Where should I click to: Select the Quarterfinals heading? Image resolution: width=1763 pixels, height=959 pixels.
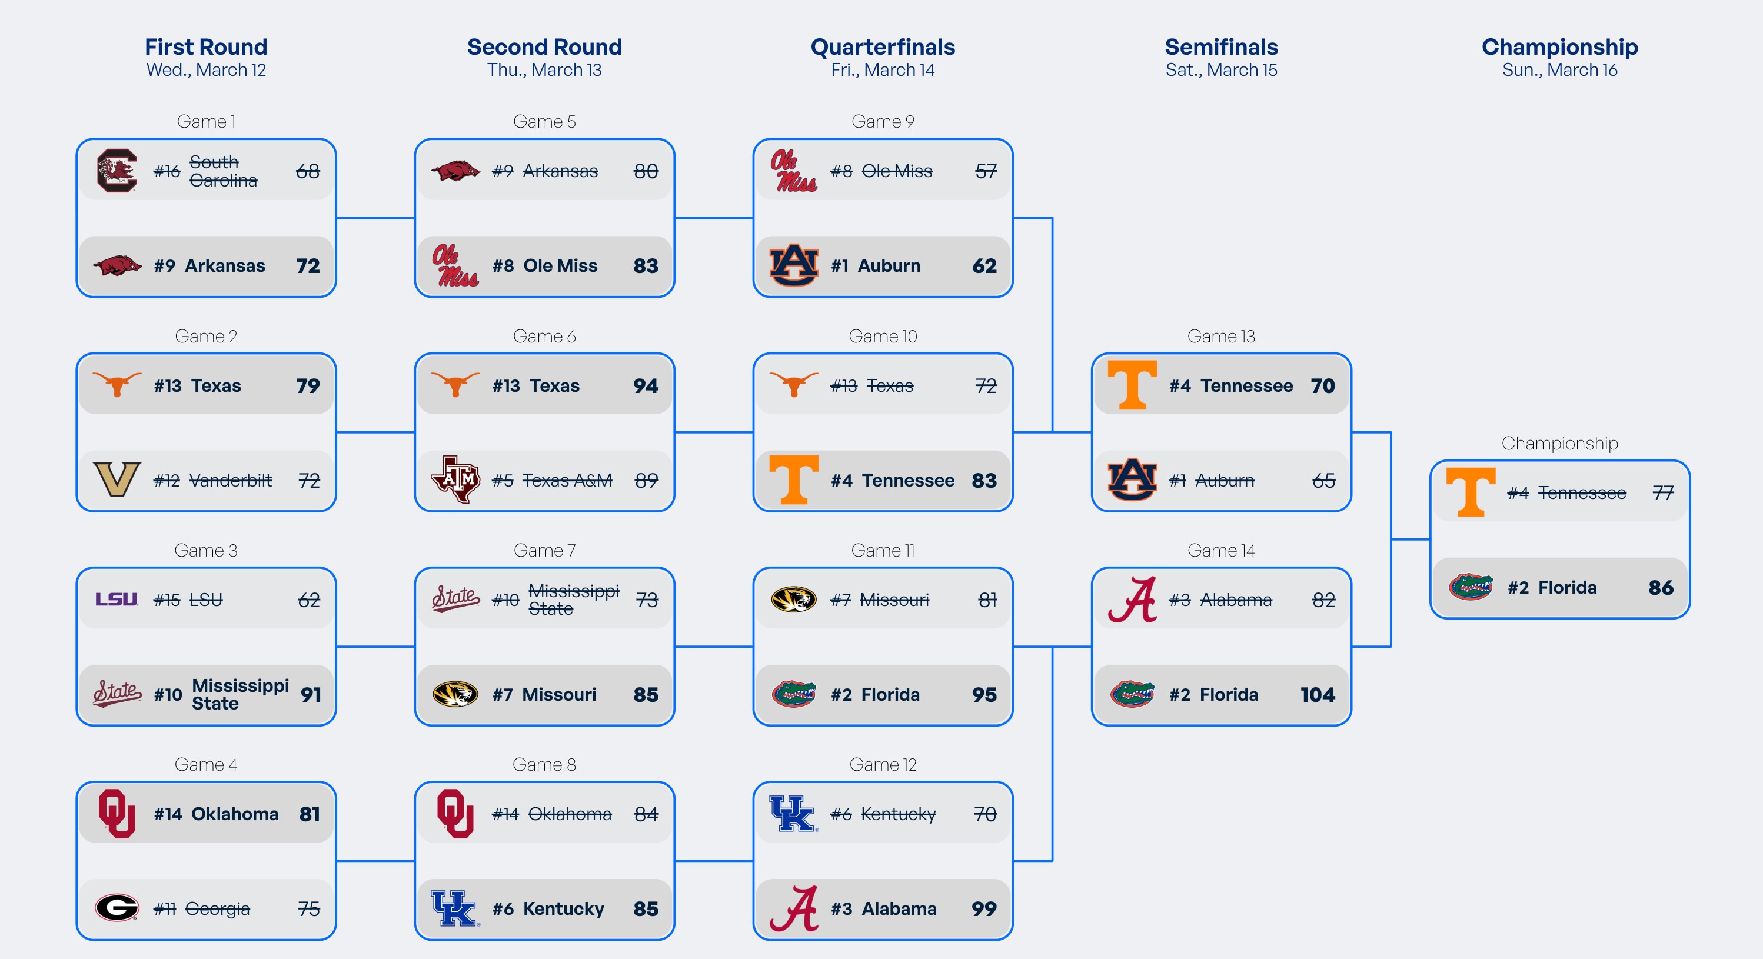click(882, 46)
